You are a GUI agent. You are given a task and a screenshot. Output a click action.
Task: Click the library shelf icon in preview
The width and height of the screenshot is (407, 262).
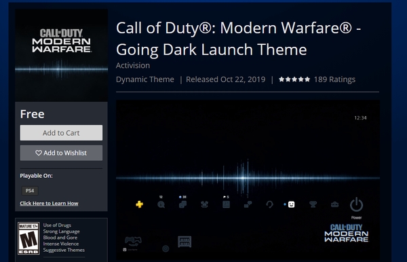tap(185, 242)
